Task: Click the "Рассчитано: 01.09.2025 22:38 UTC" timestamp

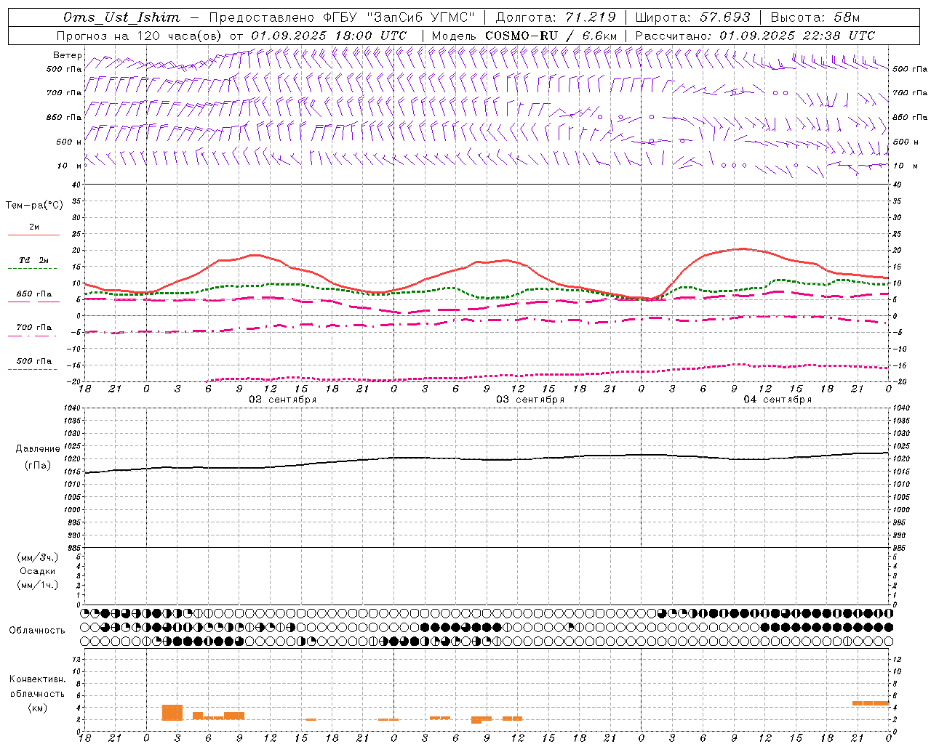Action: 755,36
